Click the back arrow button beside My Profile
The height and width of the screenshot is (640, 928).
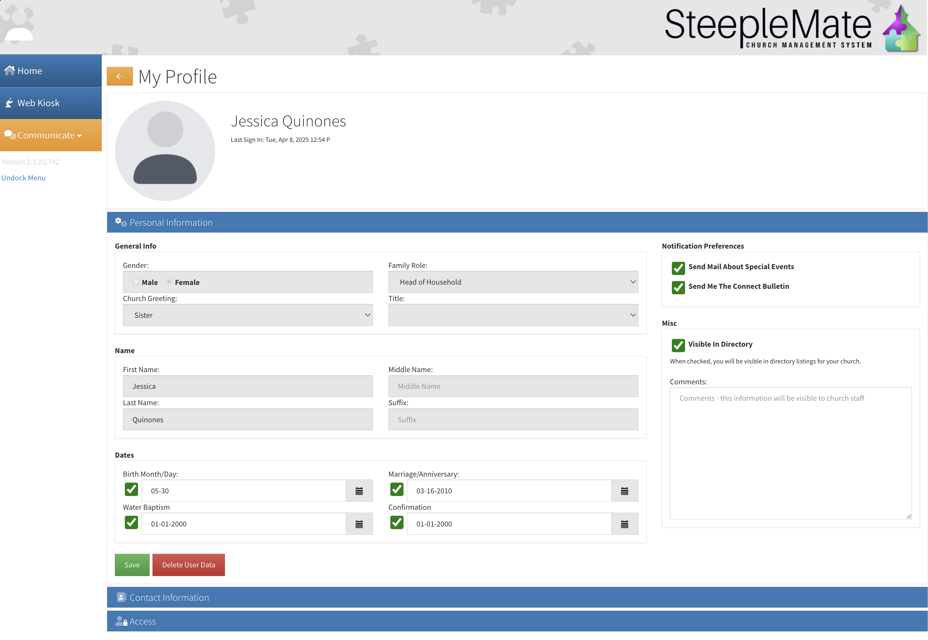click(120, 76)
